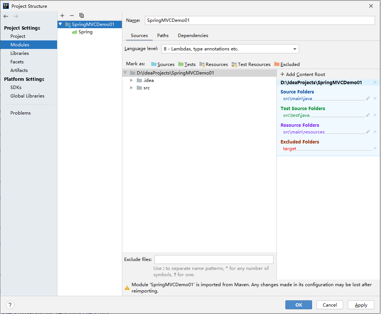Viewport: 381px width, 314px height.
Task: Click the copy module icon
Action: pyautogui.click(x=82, y=16)
